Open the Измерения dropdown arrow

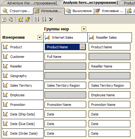coord(40,37)
